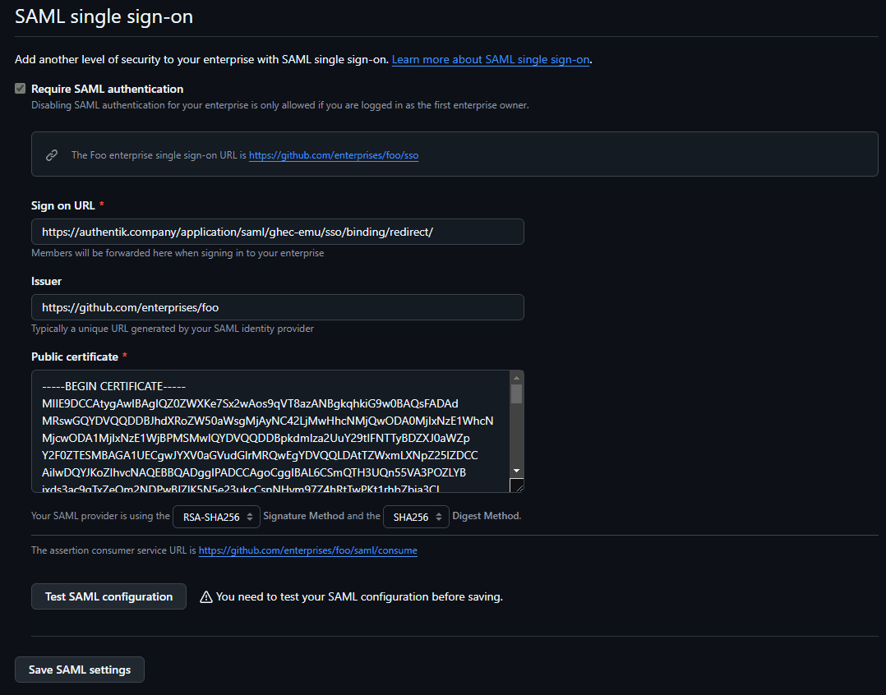Click the chain link icon beside the SSO URL
Screen dimensions: 886x695
[x=52, y=154]
